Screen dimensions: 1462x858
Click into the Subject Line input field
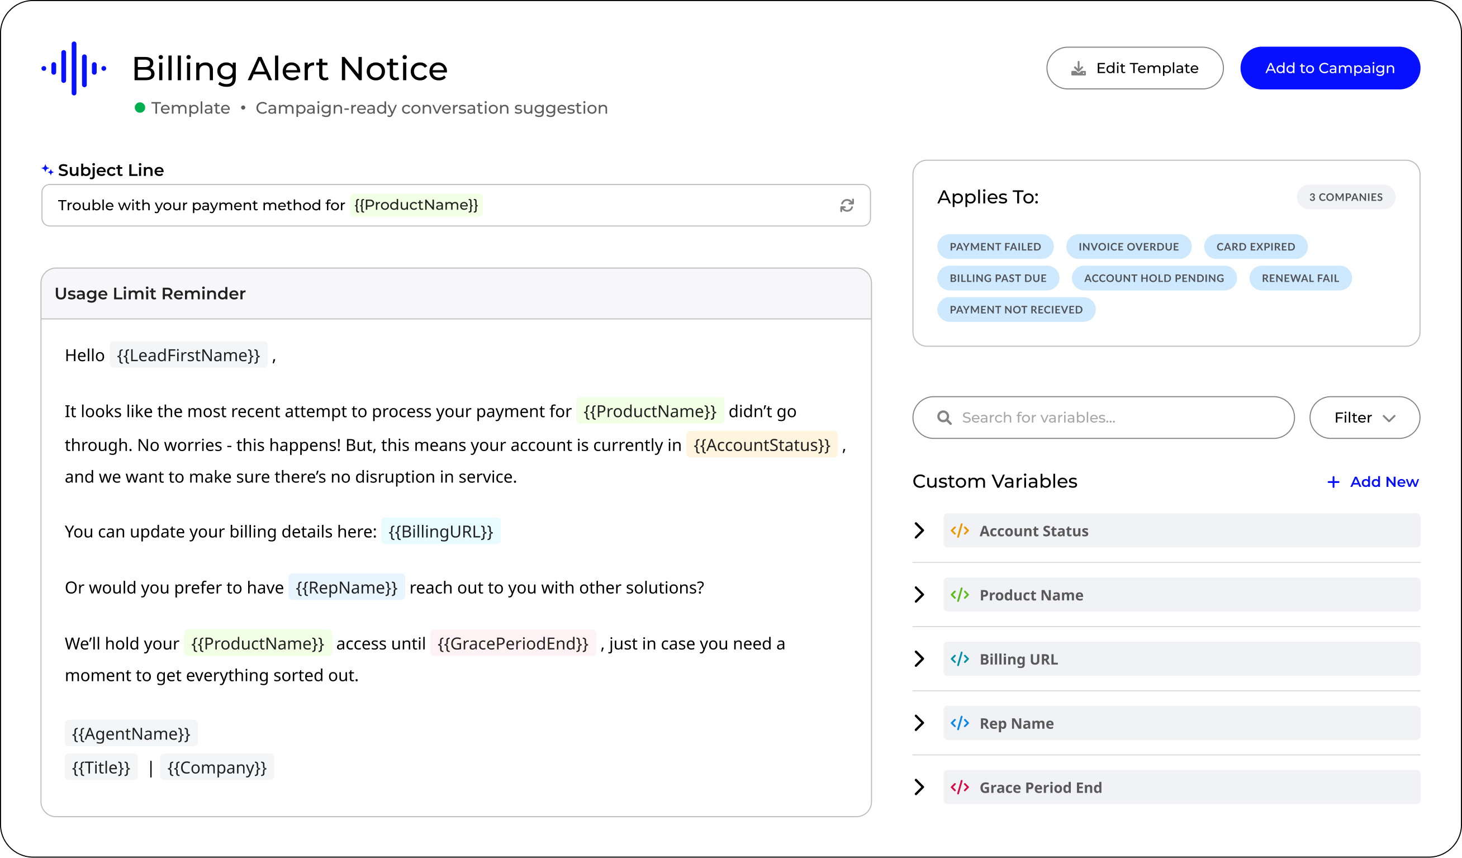[455, 205]
